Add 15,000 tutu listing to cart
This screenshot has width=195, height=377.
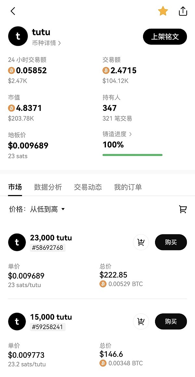[141, 322]
